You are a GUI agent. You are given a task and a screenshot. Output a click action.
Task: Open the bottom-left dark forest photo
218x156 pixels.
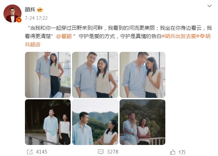[48, 122]
